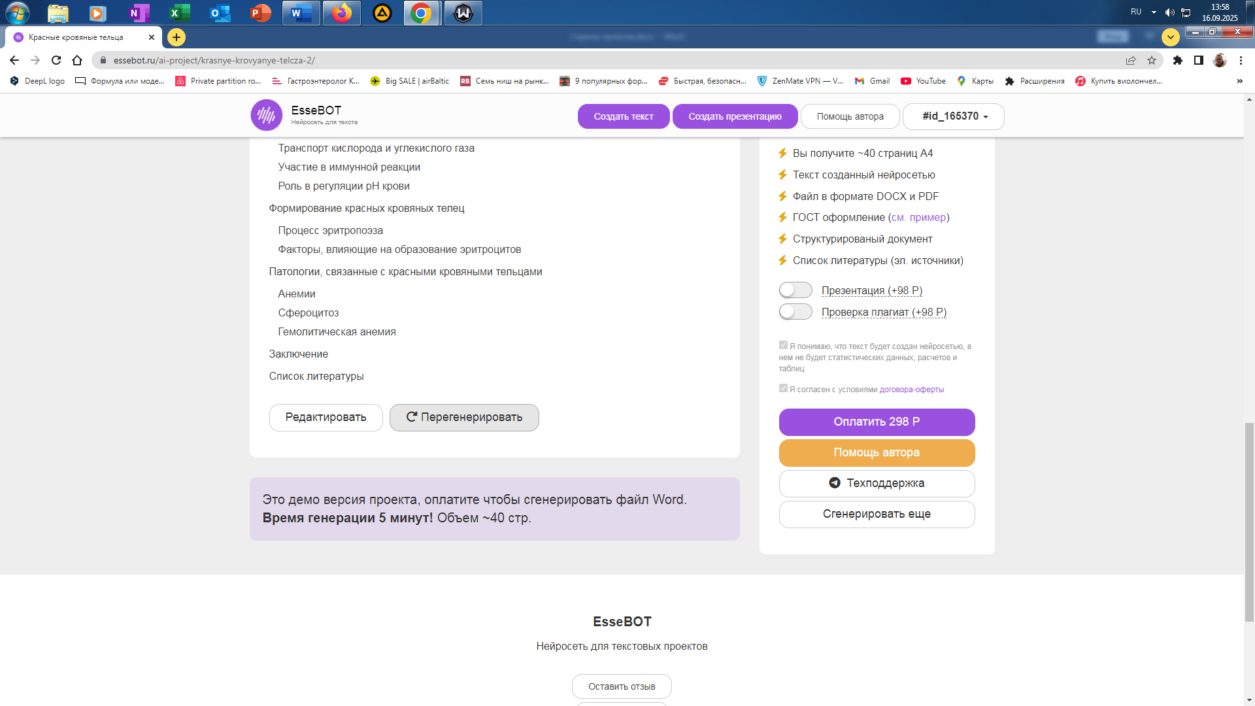This screenshot has height=706, width=1255.
Task: Open Word from the Windows taskbar
Action: [x=301, y=13]
